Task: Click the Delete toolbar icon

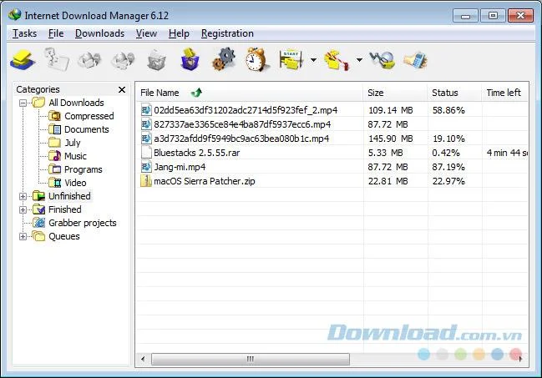Action: pyautogui.click(x=156, y=60)
